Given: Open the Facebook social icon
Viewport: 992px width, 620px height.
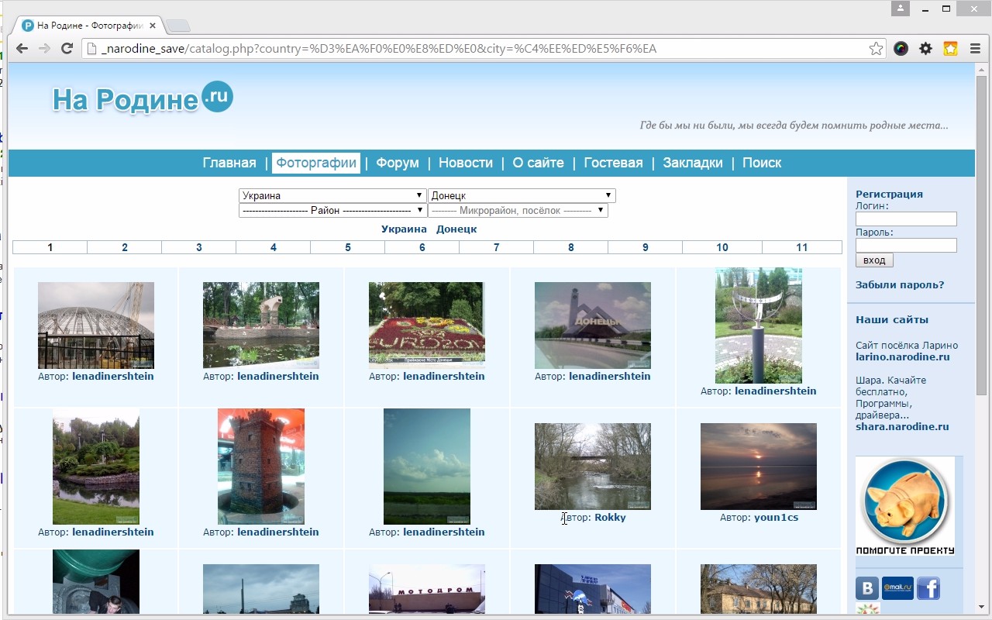Looking at the screenshot, I should point(928,588).
